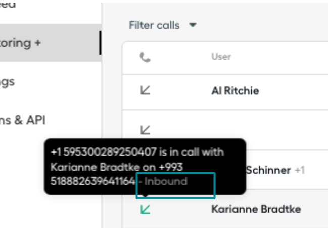This screenshot has height=228, width=328.
Task: Click the black active-indicator bar beside Monitoring +
Action: click(x=100, y=43)
